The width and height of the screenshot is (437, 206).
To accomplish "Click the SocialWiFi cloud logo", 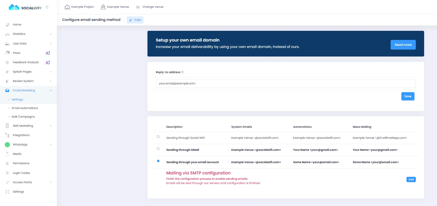I will click(x=14, y=8).
